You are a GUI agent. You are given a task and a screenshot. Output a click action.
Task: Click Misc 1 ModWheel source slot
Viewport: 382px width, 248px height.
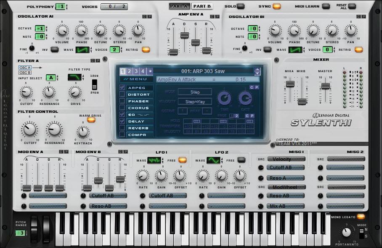287,187
